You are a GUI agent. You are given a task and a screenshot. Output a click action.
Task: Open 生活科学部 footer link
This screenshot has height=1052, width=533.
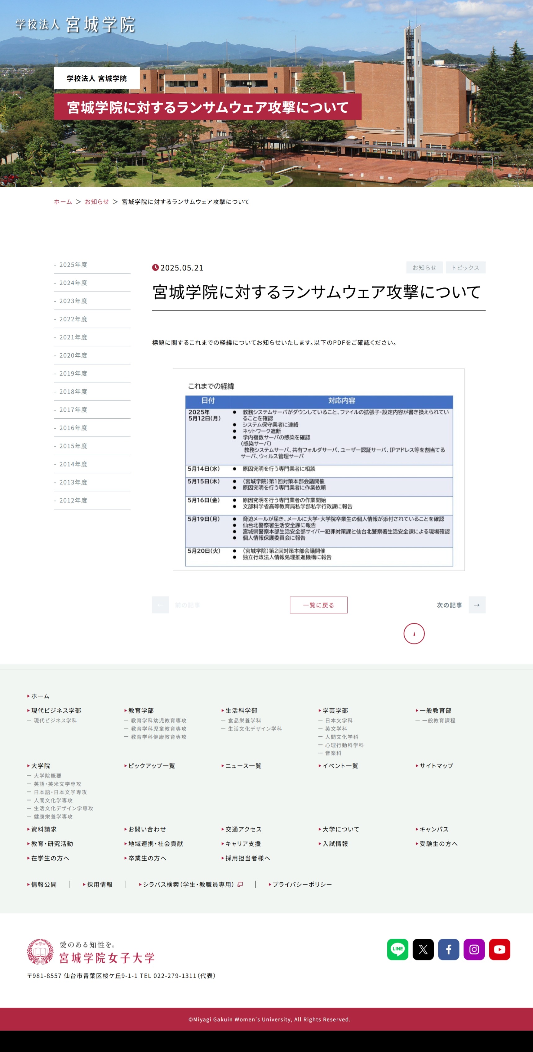click(x=240, y=711)
